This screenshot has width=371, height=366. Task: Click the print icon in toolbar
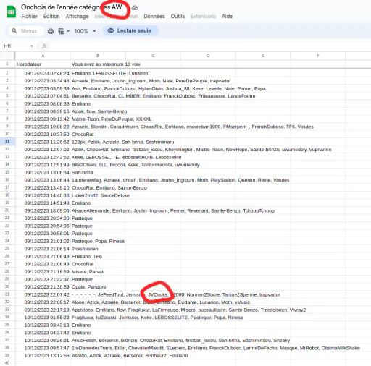(51, 31)
